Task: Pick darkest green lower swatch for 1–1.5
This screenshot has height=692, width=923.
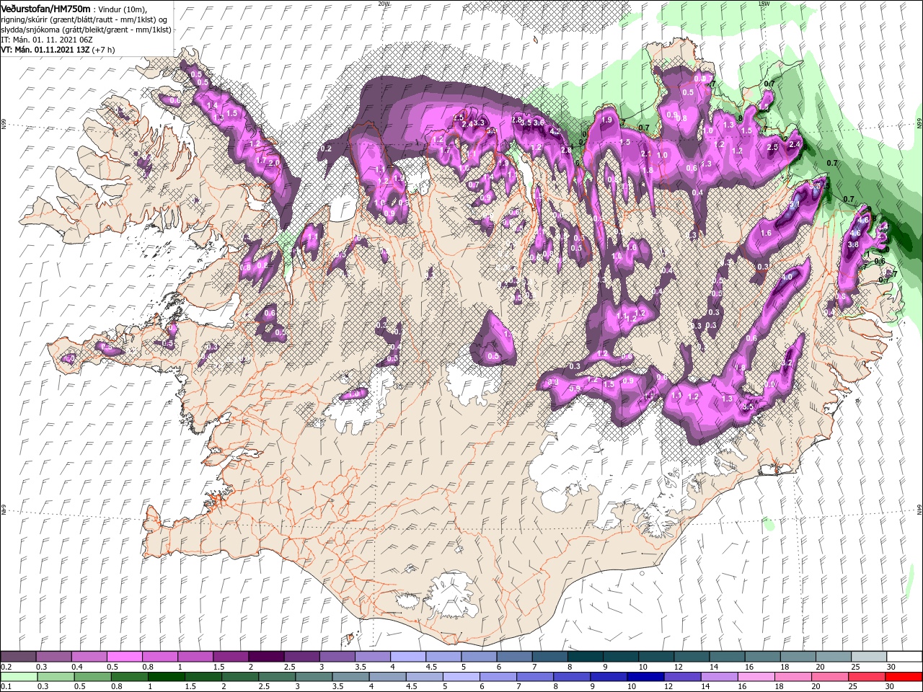Action: pyautogui.click(x=166, y=677)
